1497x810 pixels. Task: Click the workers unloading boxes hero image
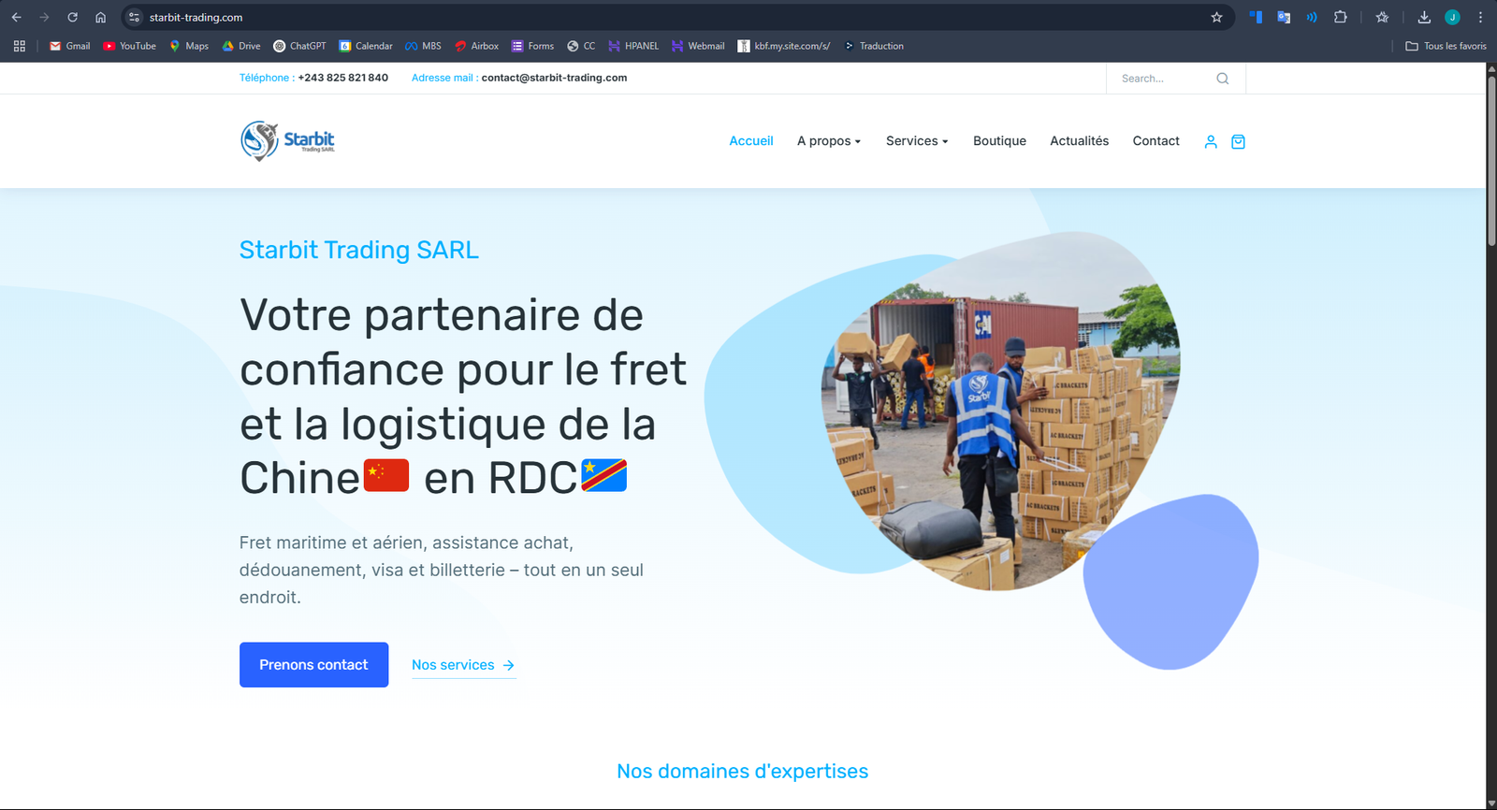[x=999, y=412]
